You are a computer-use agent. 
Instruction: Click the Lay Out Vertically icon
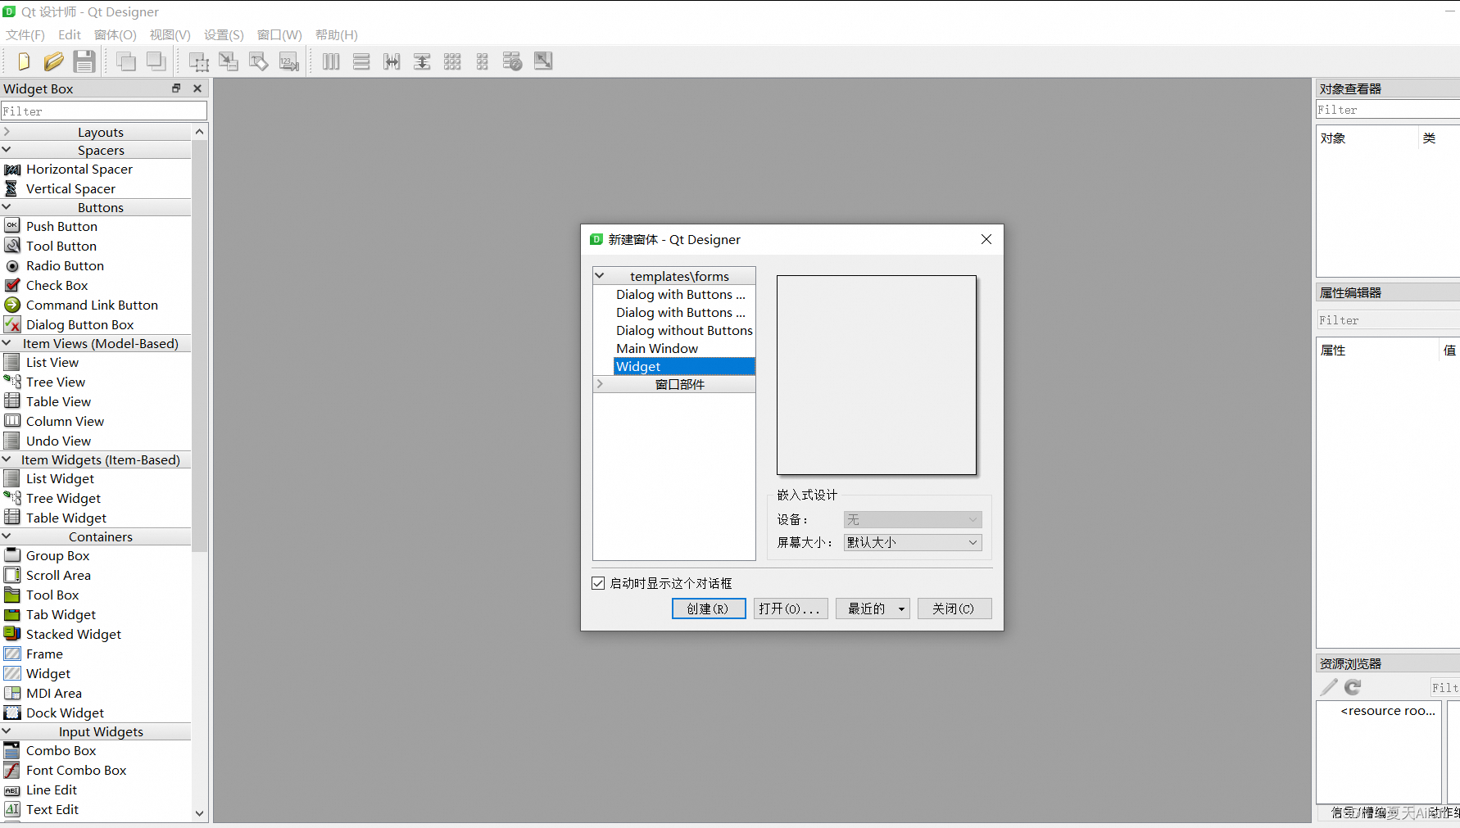click(x=361, y=61)
